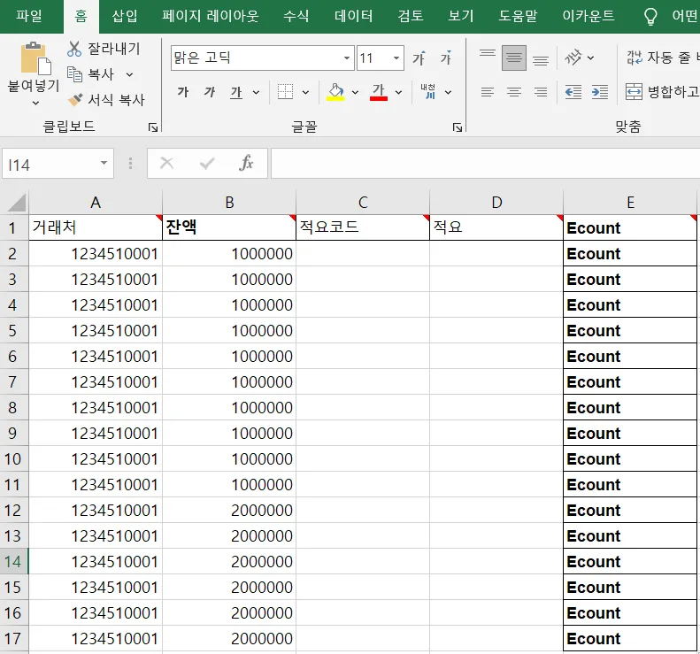Select all cells via corner triangle
The height and width of the screenshot is (654, 700).
pyautogui.click(x=17, y=204)
